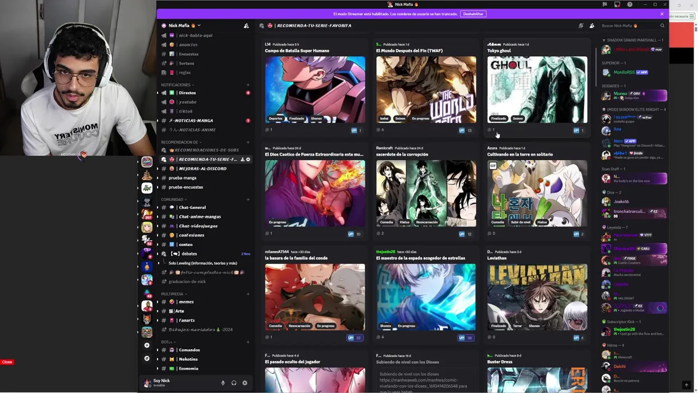
Task: Open Discover servers compass icon
Action: (147, 359)
